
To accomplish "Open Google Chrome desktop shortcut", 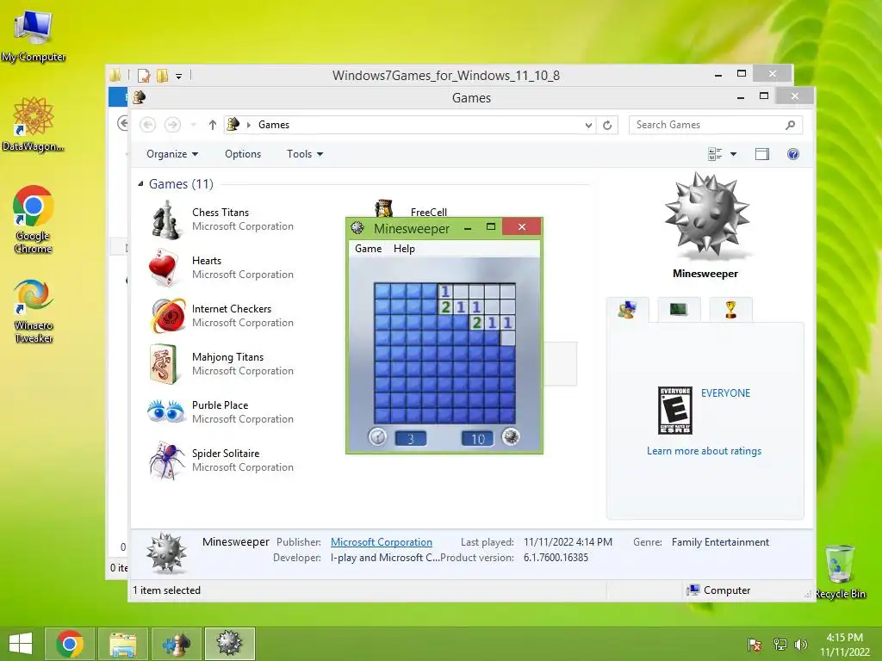I will click(34, 219).
